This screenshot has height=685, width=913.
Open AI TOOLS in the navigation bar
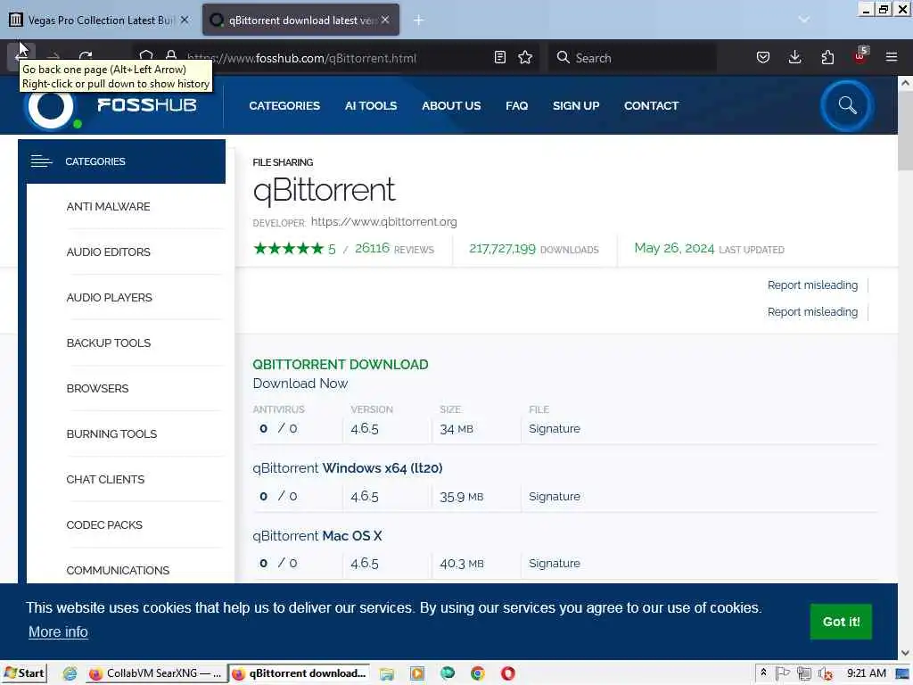click(x=370, y=105)
